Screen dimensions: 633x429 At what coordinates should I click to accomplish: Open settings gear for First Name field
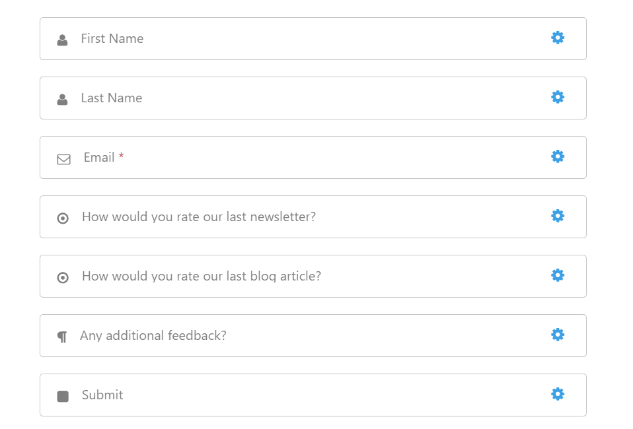(558, 38)
